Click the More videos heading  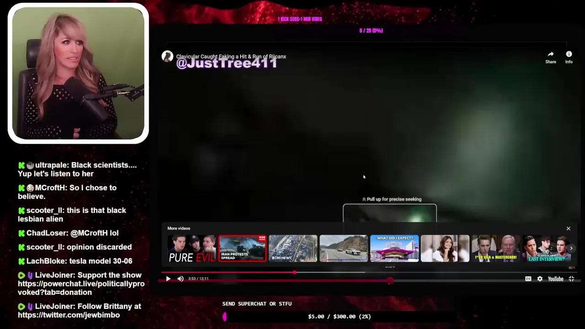pos(179,228)
